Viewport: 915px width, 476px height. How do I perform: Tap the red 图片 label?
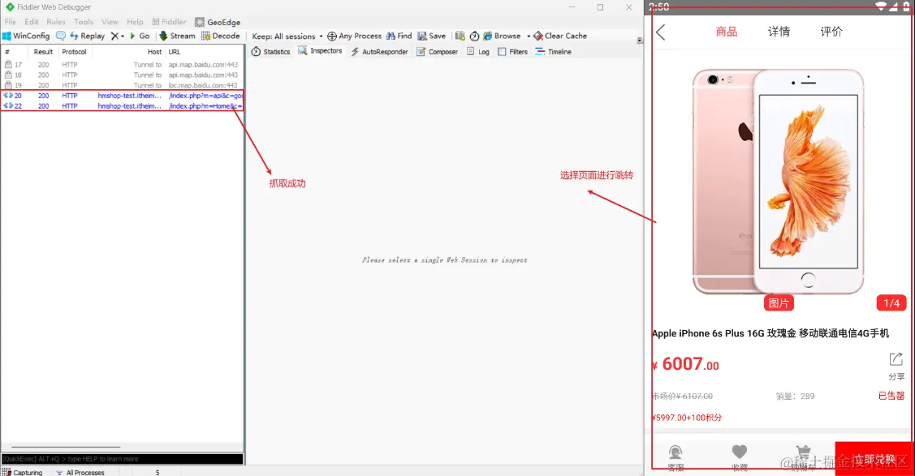pyautogui.click(x=779, y=303)
